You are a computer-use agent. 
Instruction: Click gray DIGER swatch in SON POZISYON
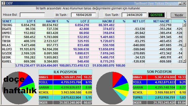(140, 102)
